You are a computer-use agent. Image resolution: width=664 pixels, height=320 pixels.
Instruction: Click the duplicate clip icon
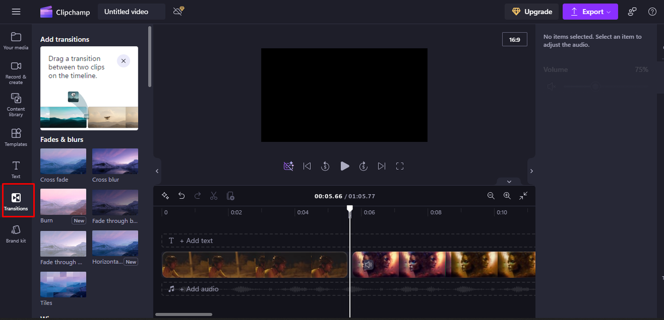tap(230, 196)
